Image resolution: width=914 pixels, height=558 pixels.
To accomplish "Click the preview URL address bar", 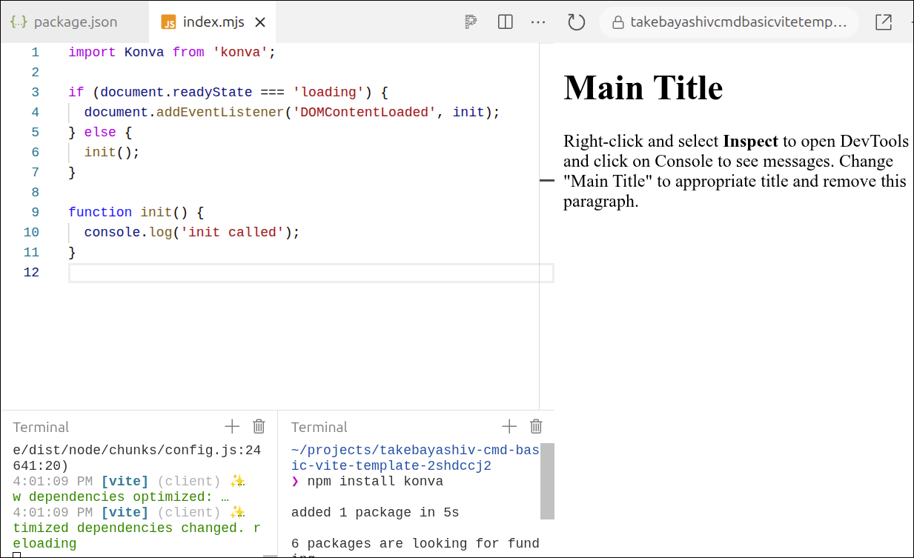I will [729, 22].
